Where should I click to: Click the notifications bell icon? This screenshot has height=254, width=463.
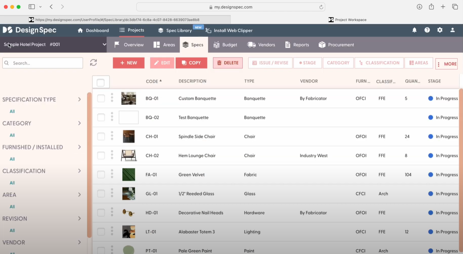[x=414, y=30]
